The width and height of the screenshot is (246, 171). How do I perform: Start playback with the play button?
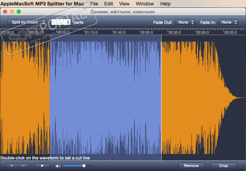(42, 166)
